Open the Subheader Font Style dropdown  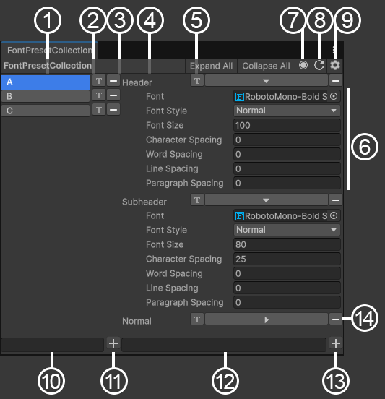pos(287,230)
